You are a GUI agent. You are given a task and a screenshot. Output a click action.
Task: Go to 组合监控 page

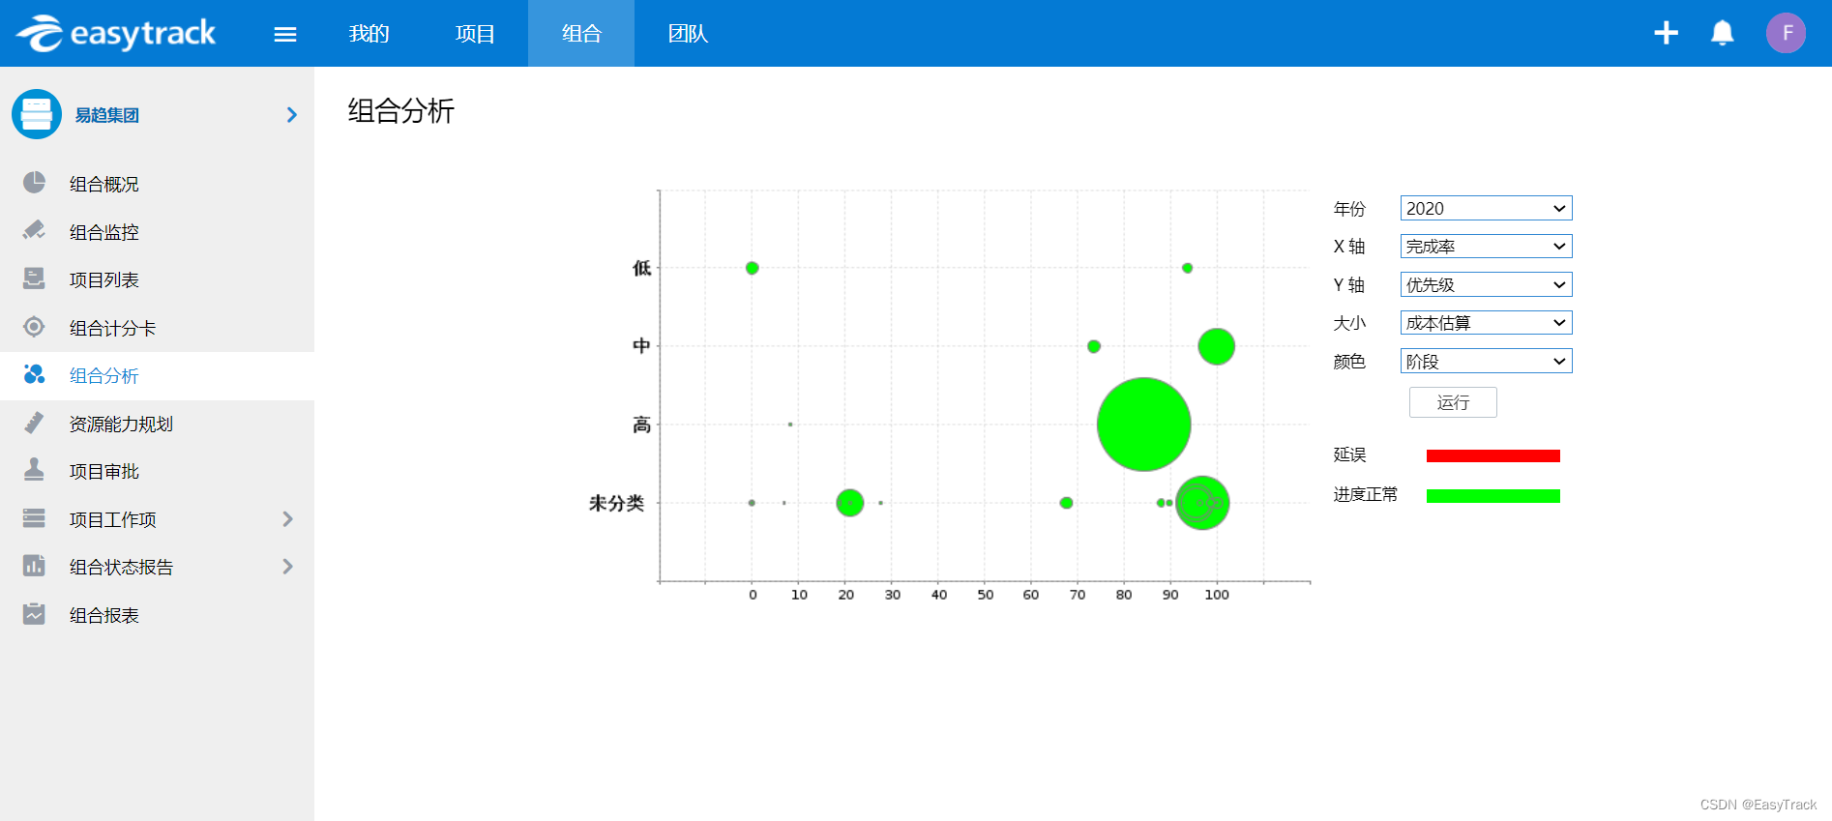[x=103, y=232]
